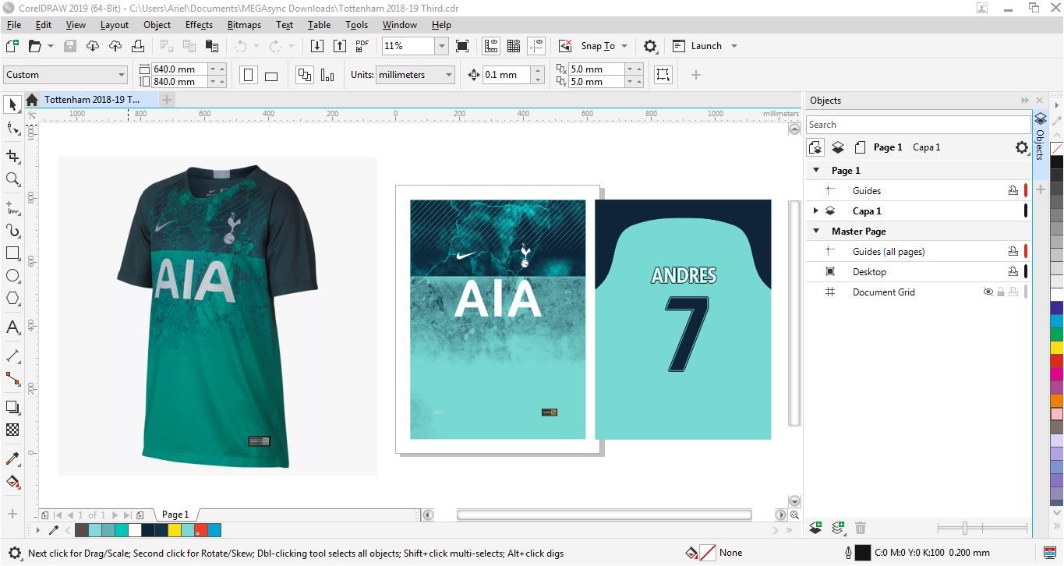Add new document tab with plus
Image resolution: width=1064 pixels, height=566 pixels.
pyautogui.click(x=167, y=100)
